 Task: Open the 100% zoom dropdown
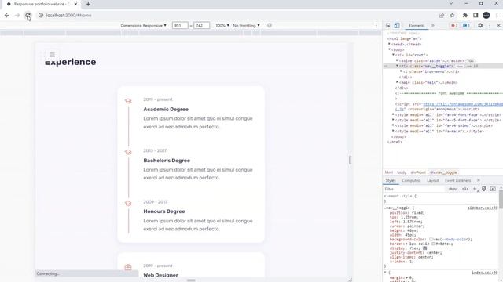point(222,25)
